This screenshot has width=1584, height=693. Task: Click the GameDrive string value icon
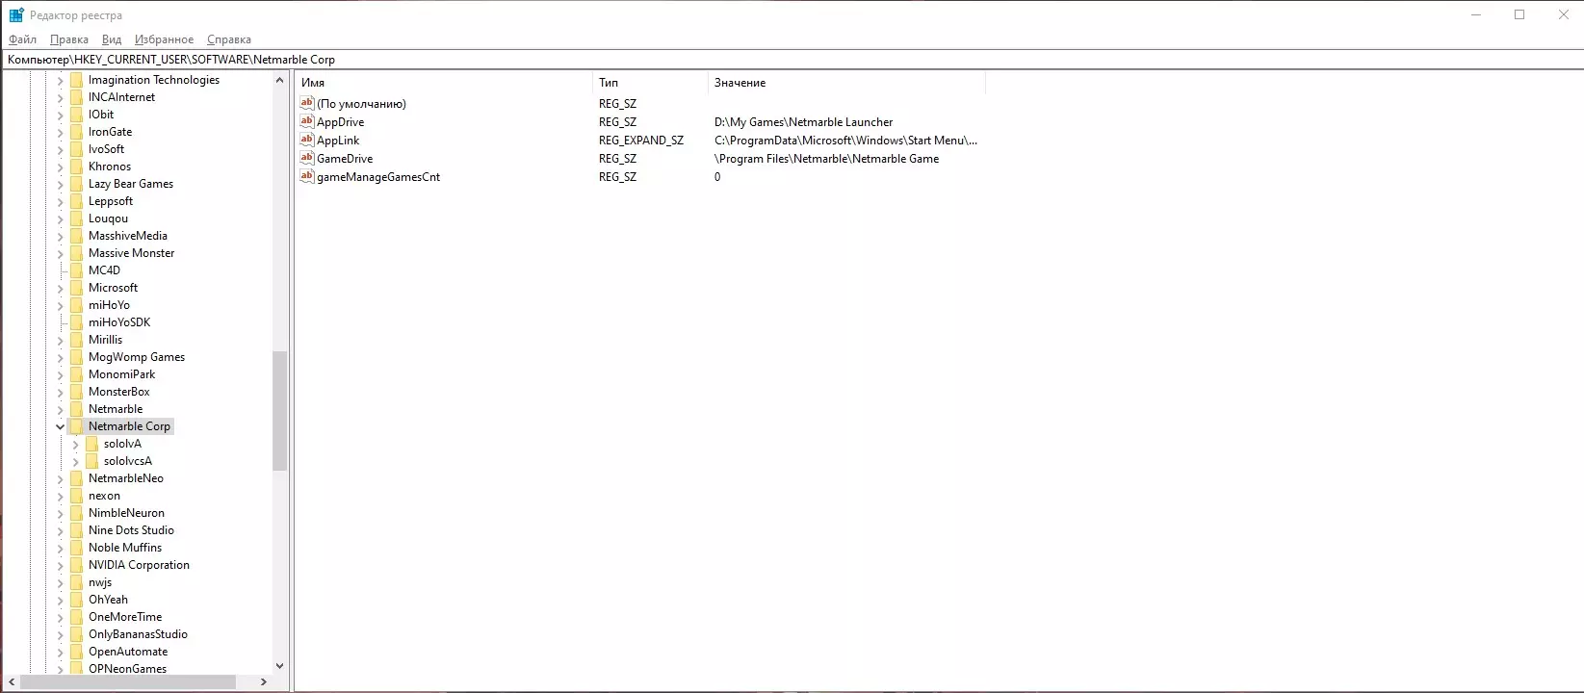pyautogui.click(x=307, y=158)
